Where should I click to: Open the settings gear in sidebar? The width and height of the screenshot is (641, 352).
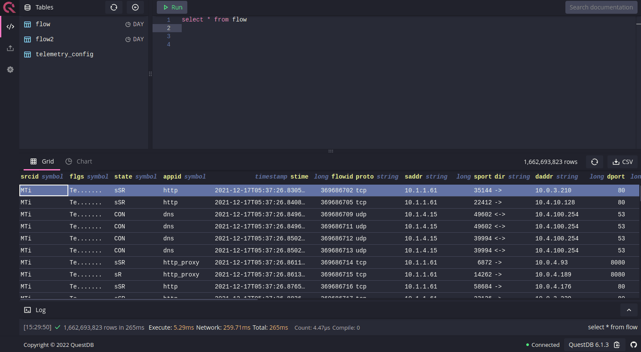pos(10,70)
